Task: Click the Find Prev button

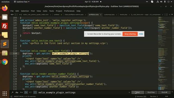Action: coord(151,92)
